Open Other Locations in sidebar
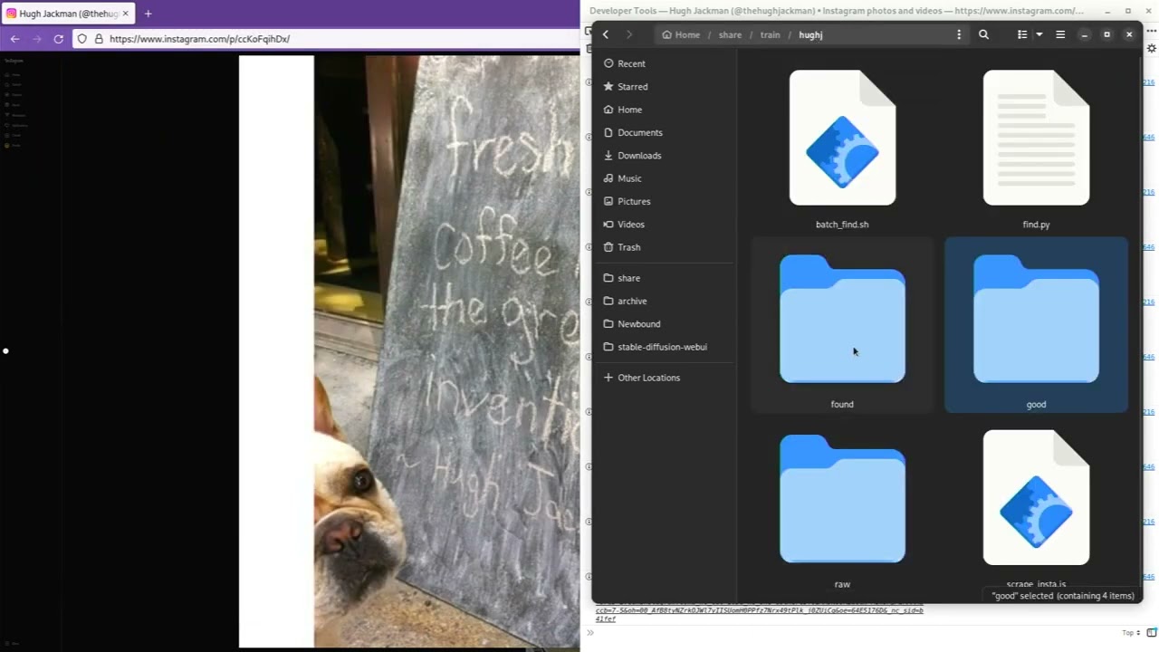The height and width of the screenshot is (652, 1159). coord(665,378)
